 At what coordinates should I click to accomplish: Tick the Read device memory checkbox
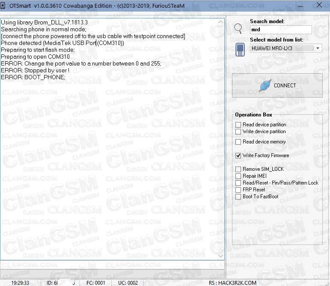click(238, 142)
